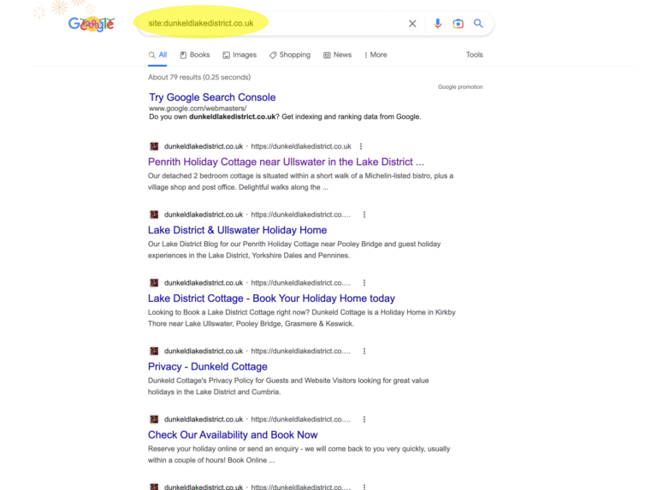Switch to the Books tab

[x=194, y=55]
